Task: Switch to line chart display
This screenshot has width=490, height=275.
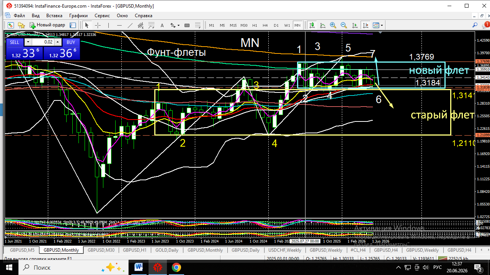Action: 323,25
